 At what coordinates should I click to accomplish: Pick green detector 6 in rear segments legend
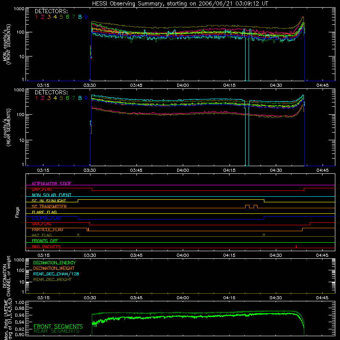point(68,98)
